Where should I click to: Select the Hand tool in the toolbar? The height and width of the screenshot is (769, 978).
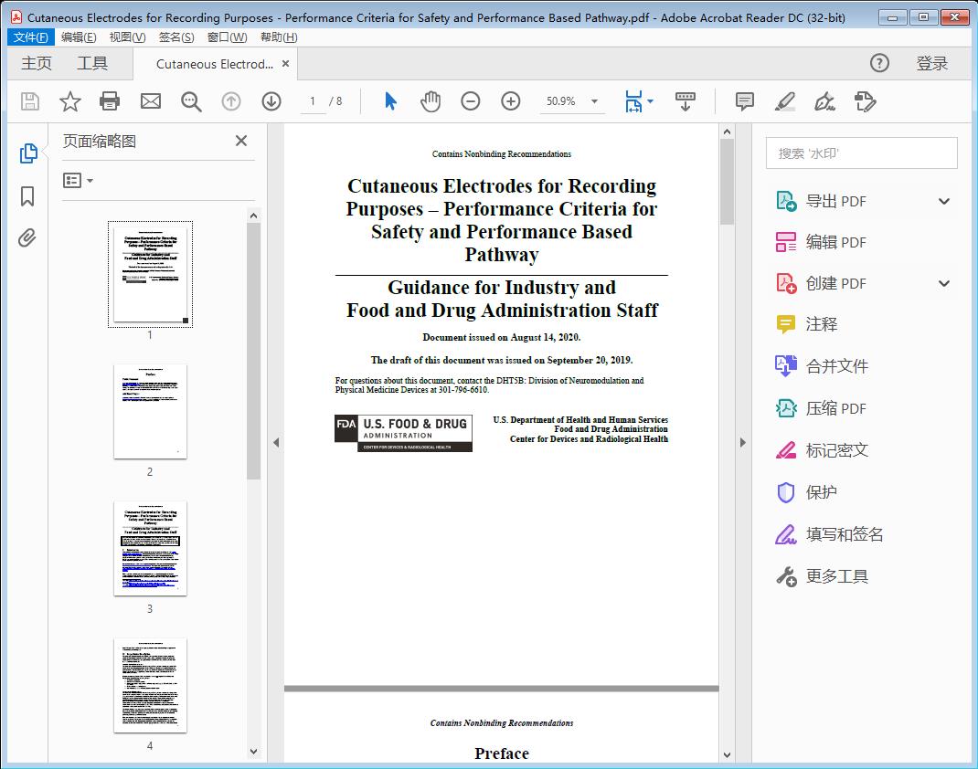point(431,101)
